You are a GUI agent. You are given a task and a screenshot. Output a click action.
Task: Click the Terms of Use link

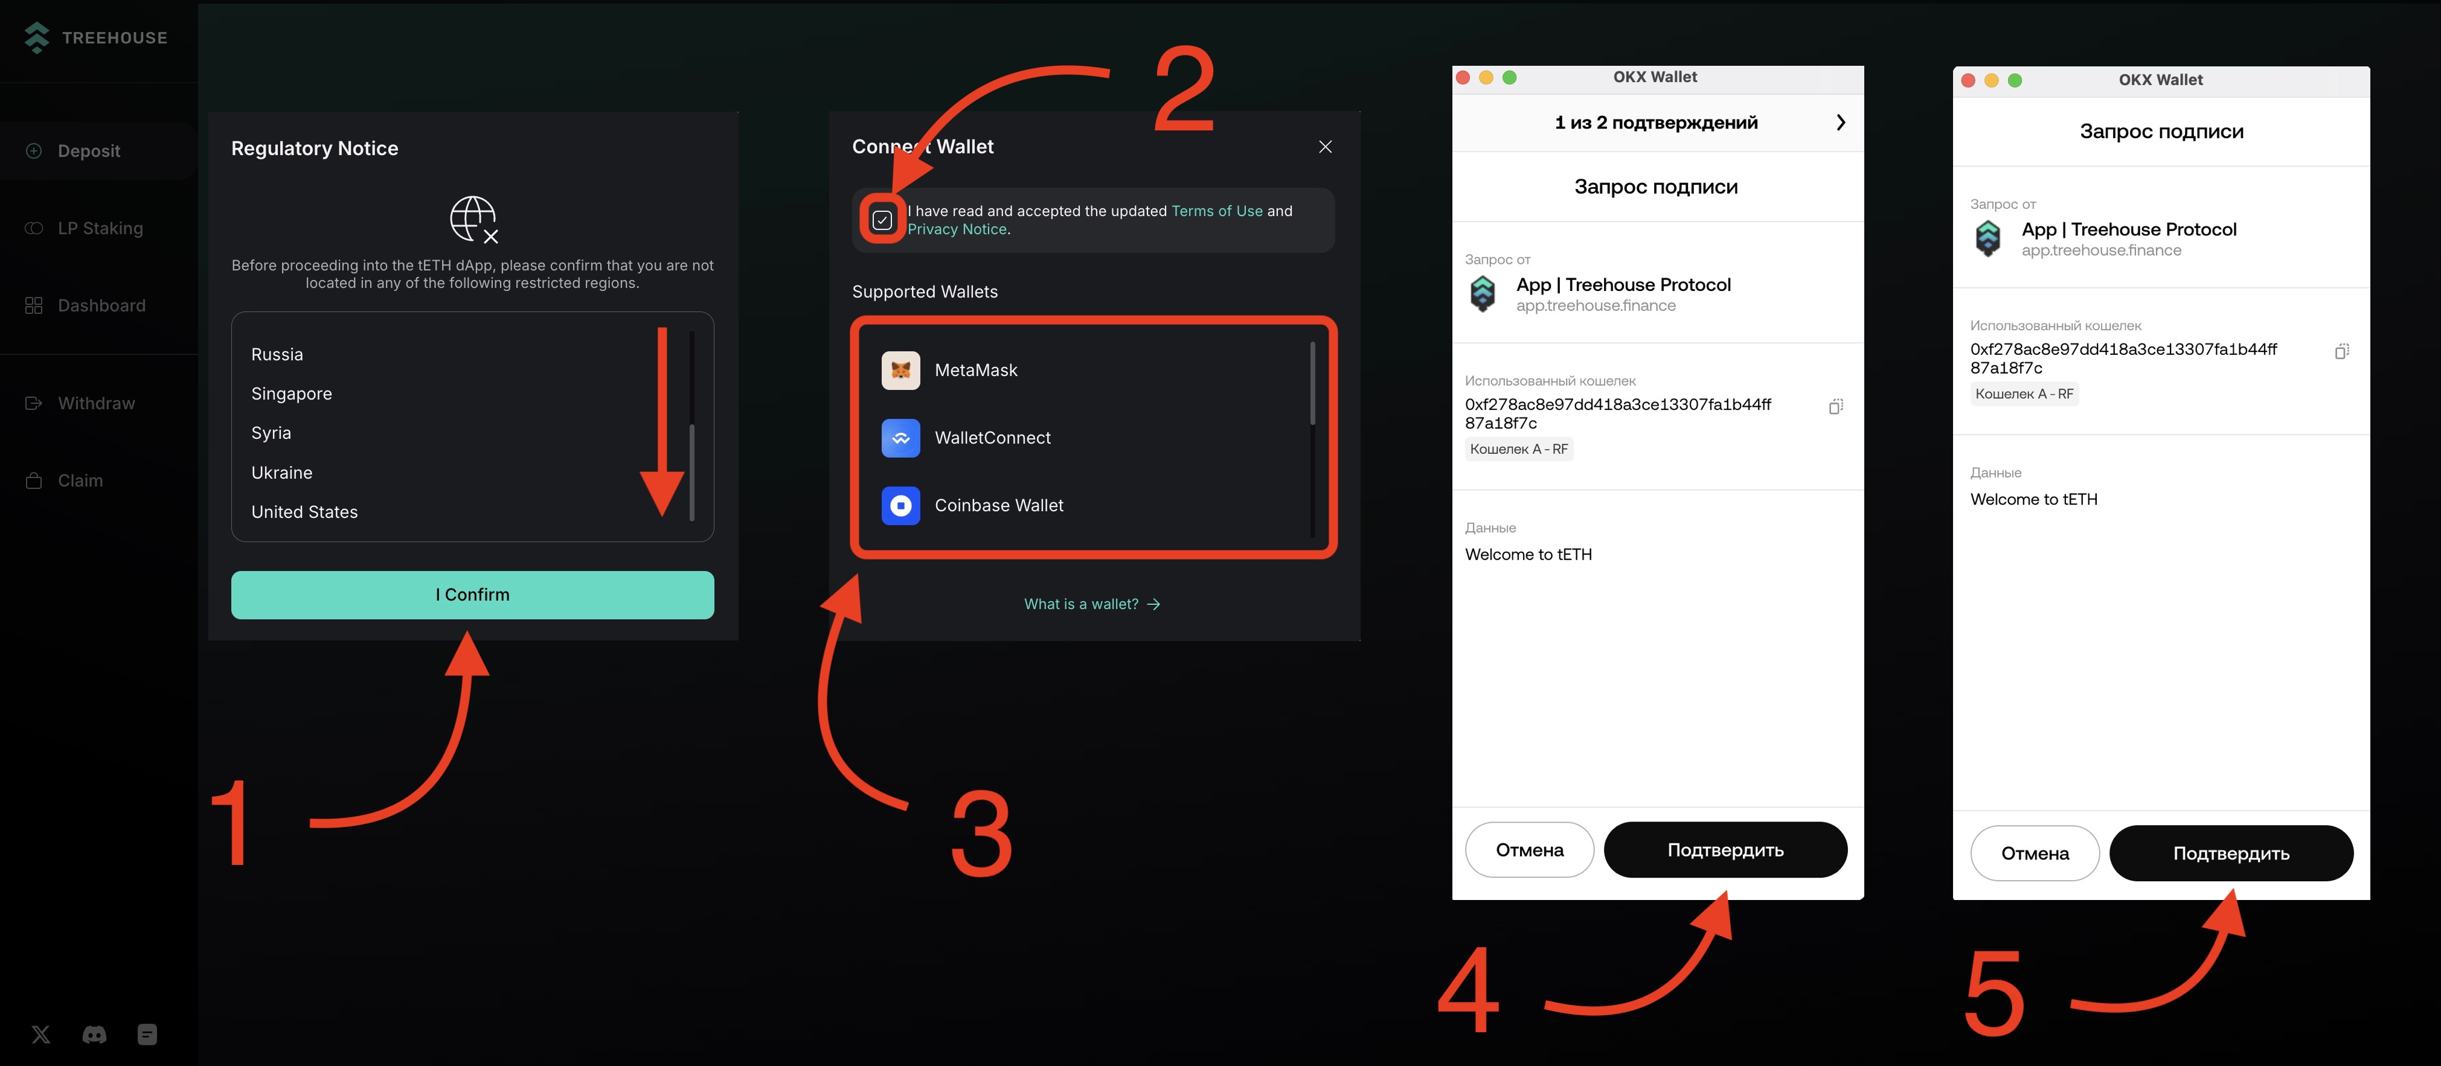1217,211
